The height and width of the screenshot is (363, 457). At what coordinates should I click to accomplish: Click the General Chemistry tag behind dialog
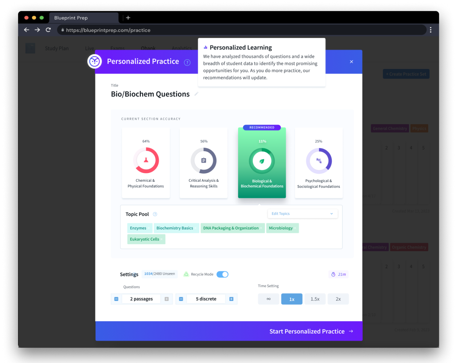390,129
